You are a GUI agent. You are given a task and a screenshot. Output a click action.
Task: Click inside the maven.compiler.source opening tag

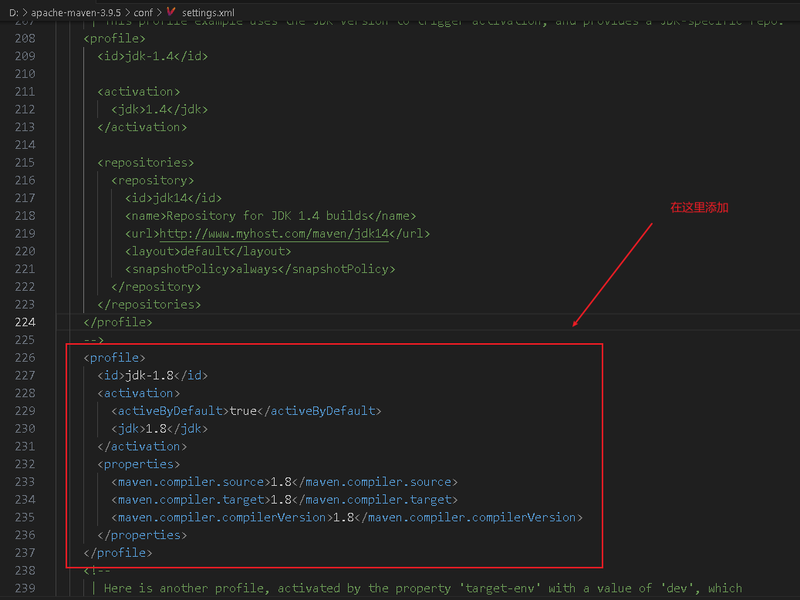191,482
